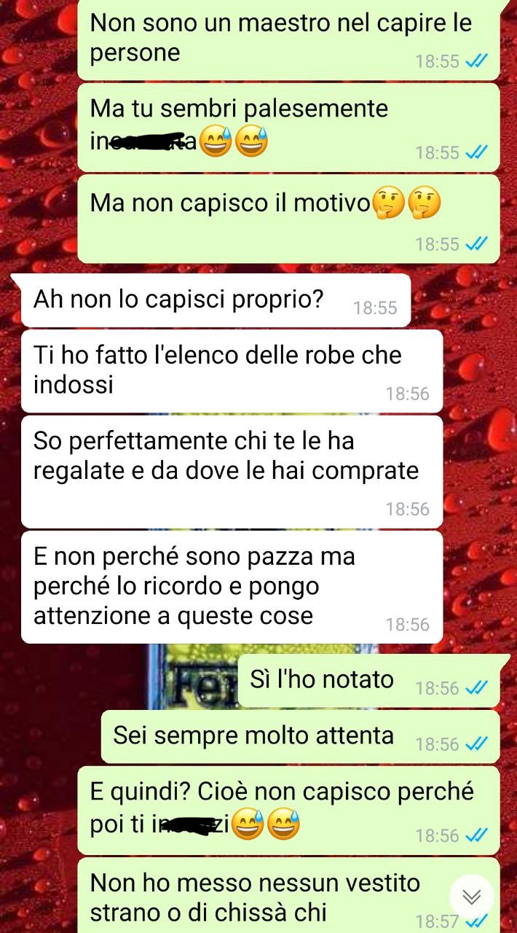Select message 'E non perché sono pazza'
Image resolution: width=517 pixels, height=933 pixels.
click(x=232, y=587)
